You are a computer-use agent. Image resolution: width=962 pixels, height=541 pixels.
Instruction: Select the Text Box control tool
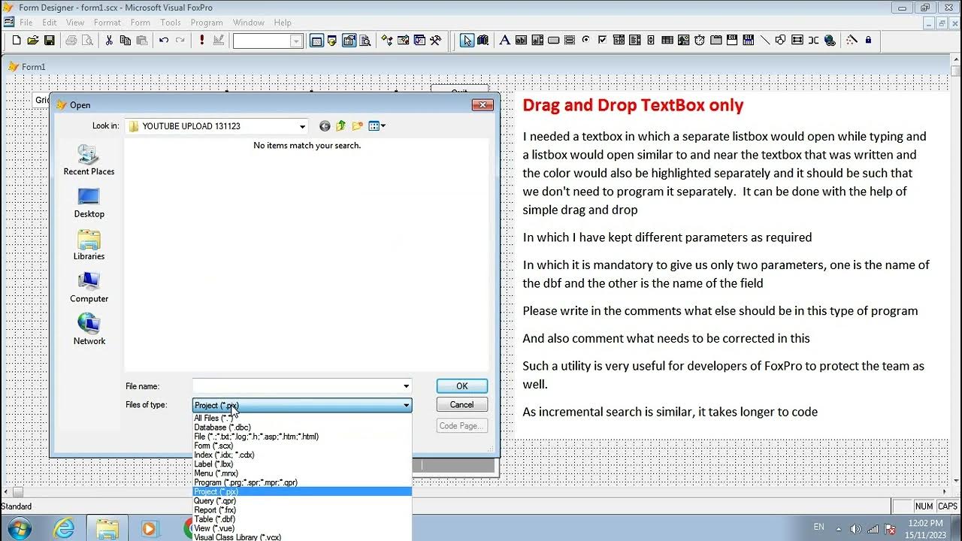click(521, 41)
